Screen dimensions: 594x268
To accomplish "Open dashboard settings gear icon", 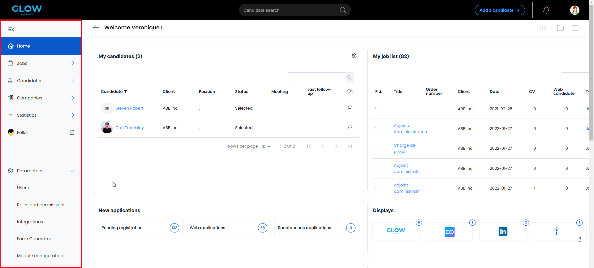I will [x=543, y=28].
